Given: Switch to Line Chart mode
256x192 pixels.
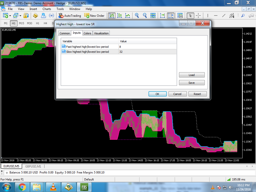Looking at the screenshot, I should 127,16.
